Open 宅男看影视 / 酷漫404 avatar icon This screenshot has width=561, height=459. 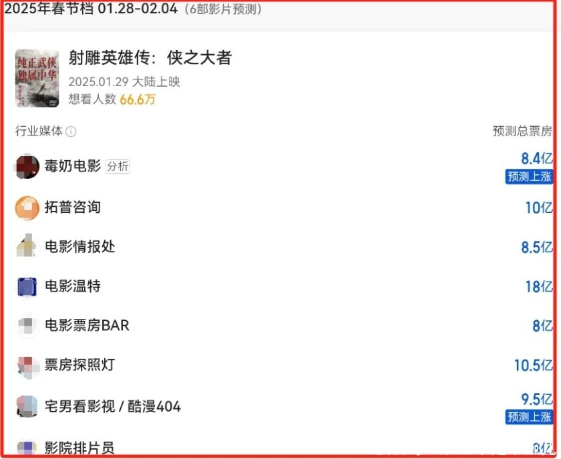coord(27,406)
